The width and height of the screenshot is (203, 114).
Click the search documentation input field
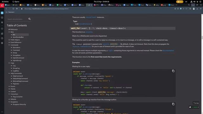(x=17, y=19)
